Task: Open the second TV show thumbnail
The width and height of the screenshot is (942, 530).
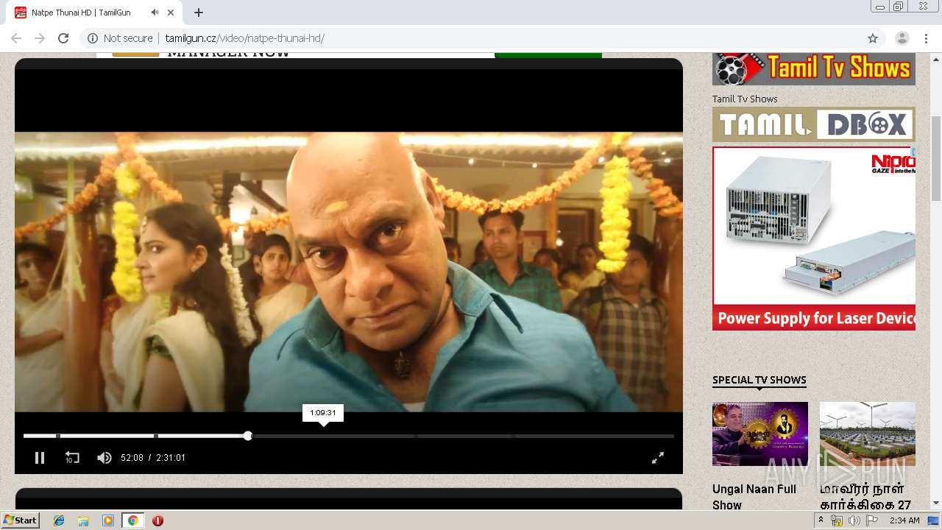Action: 868,434
